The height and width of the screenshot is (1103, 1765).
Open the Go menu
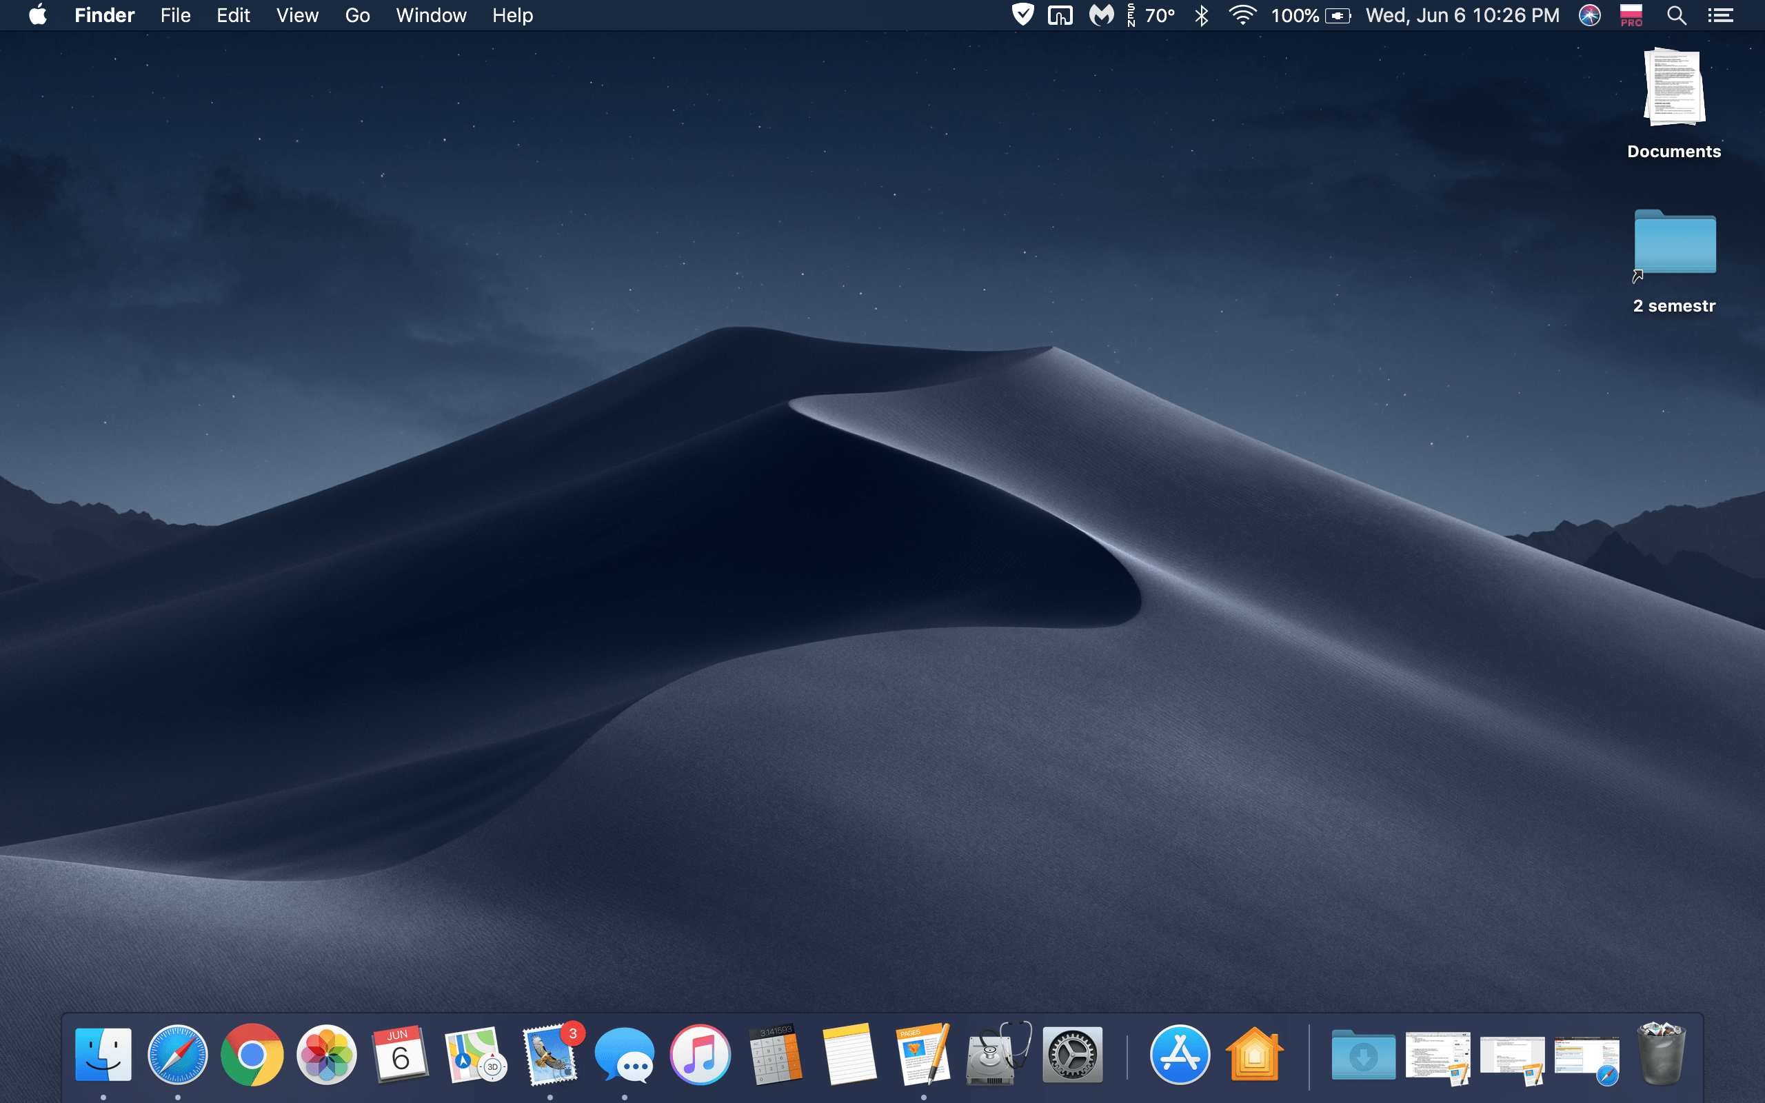point(357,15)
